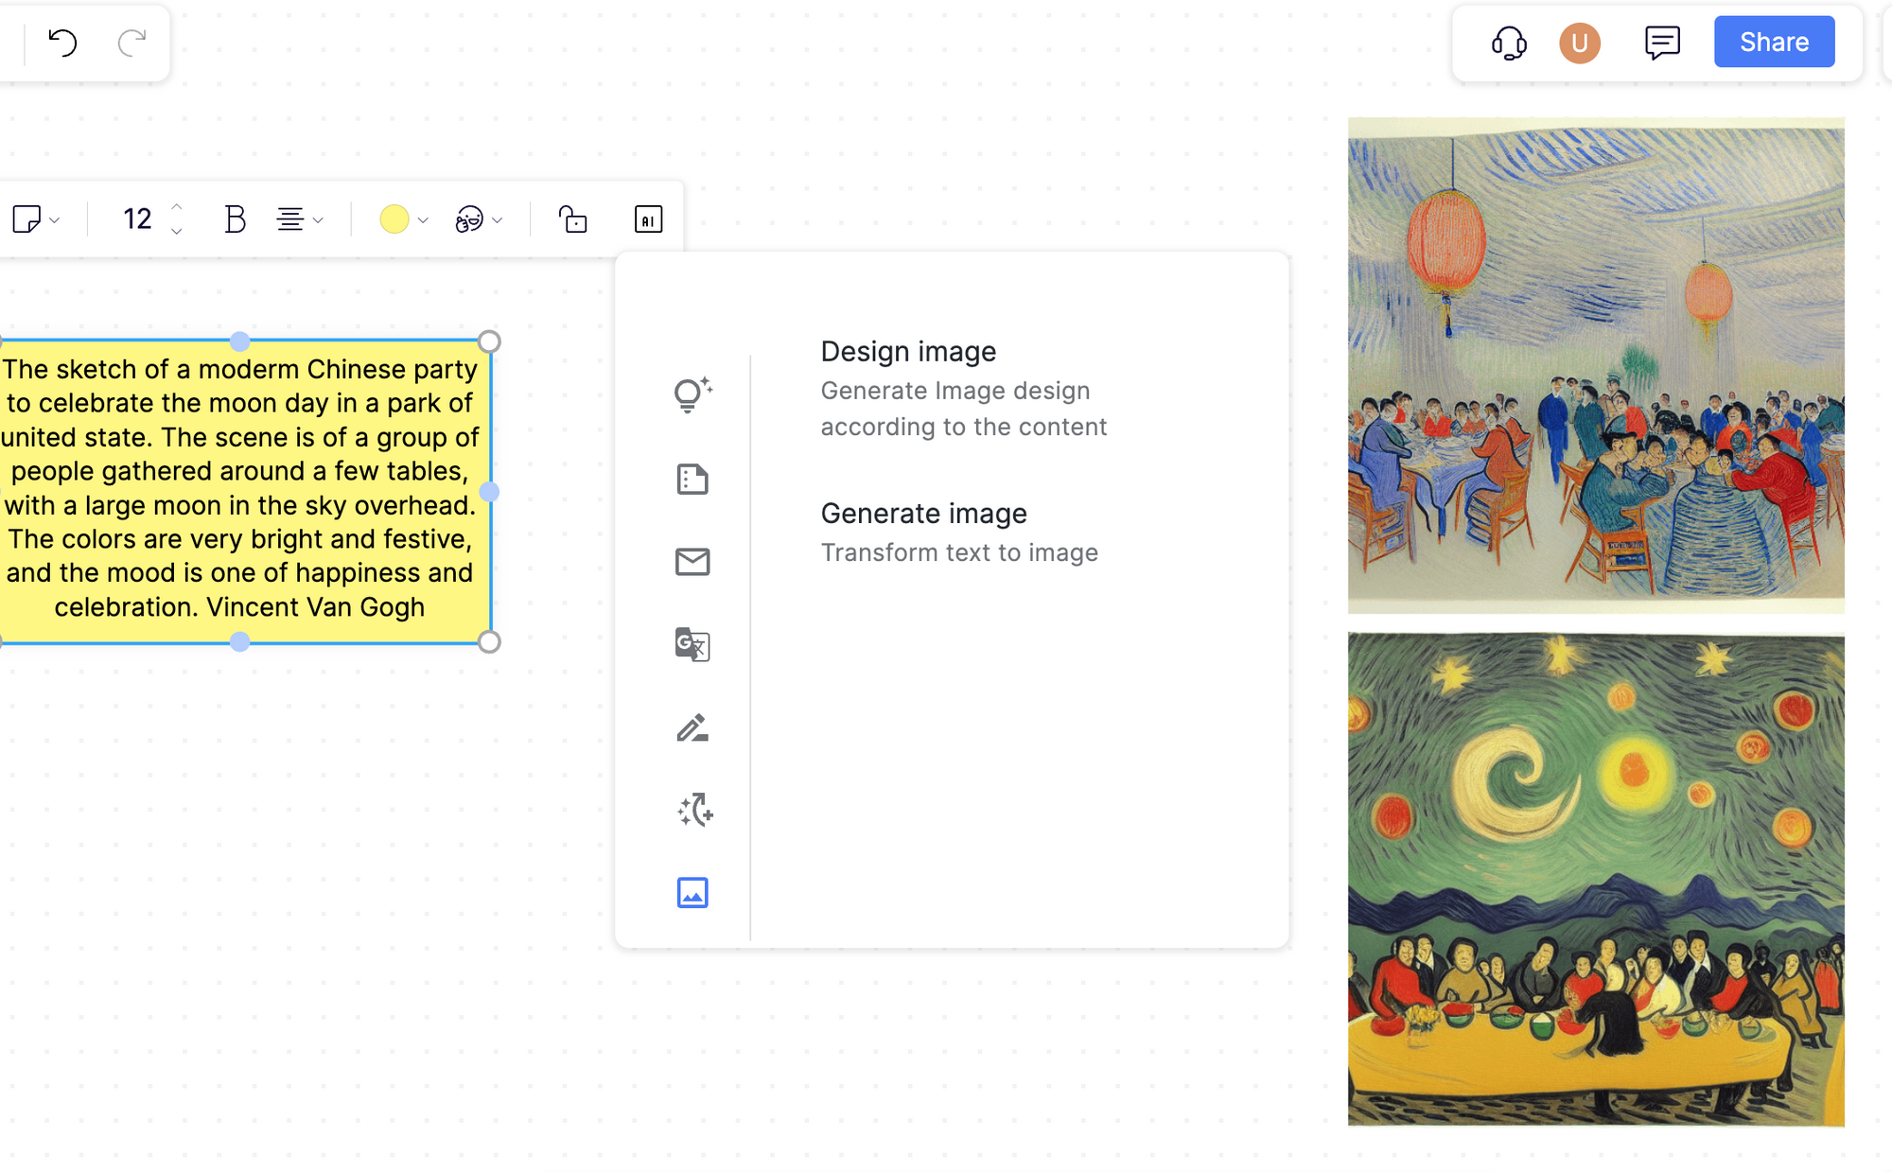This screenshot has height=1172, width=1892.
Task: Click the center text alignment icon
Action: [x=290, y=219]
